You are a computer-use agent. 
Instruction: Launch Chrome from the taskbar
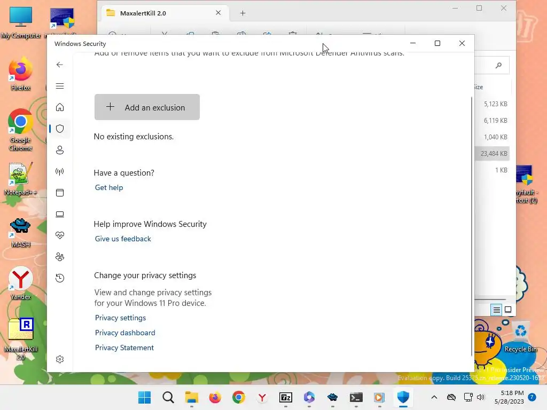[x=239, y=397]
